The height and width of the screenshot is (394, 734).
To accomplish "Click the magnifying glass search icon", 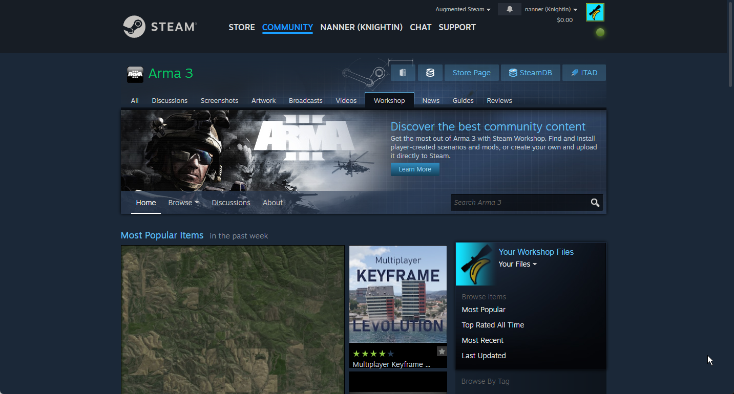I will (595, 203).
